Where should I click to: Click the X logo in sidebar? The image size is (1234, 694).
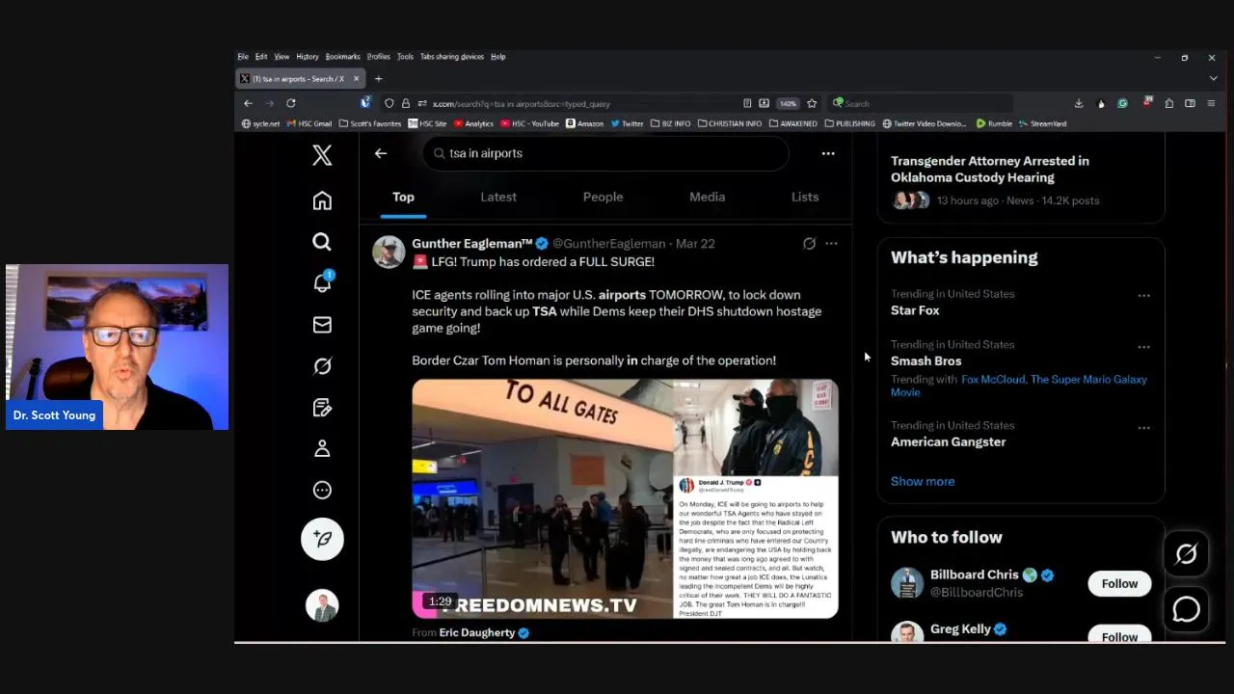point(322,154)
